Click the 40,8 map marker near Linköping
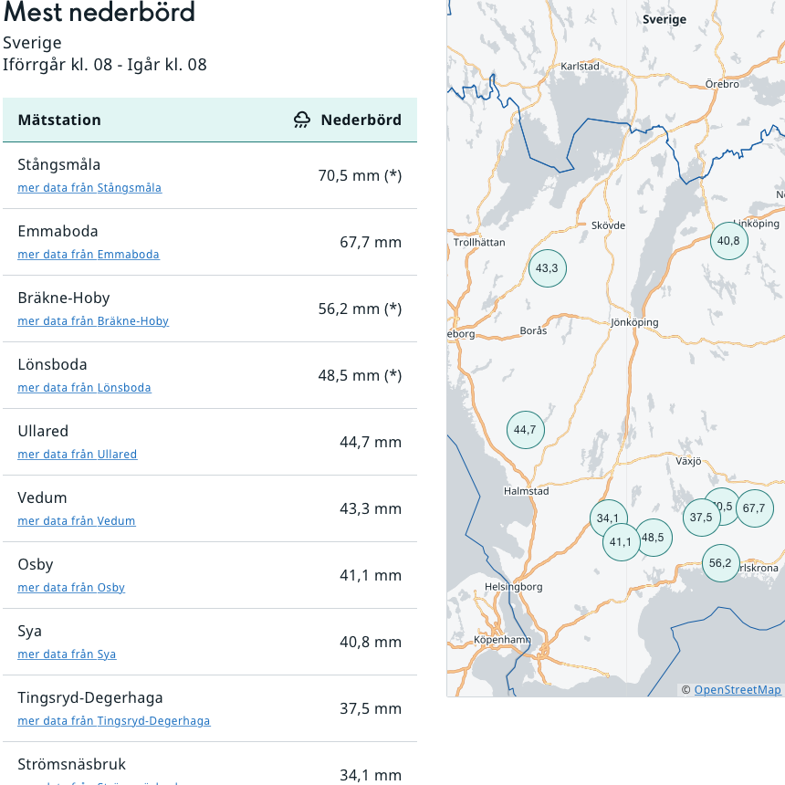The image size is (785, 785). coord(729,241)
